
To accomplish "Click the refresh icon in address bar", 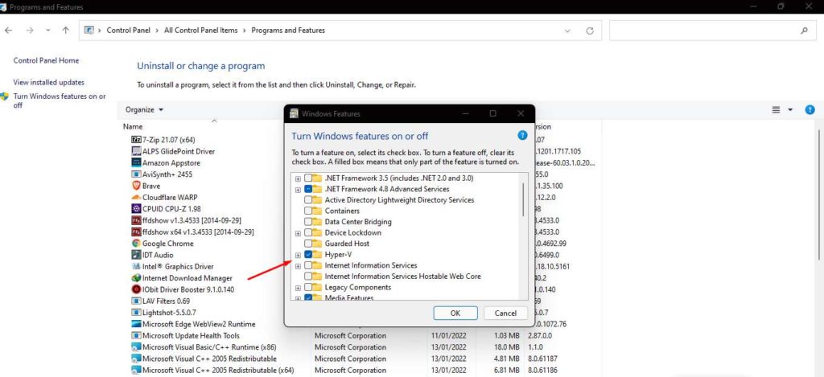I will pyautogui.click(x=590, y=31).
